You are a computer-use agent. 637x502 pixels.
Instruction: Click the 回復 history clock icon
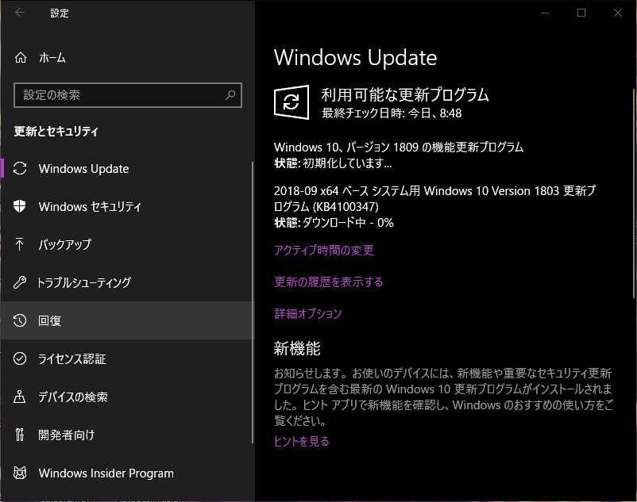(x=20, y=320)
